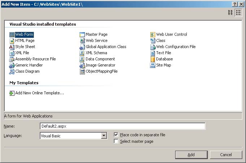The width and height of the screenshot is (246, 163).
Task: Close the Add New Item dialog
Action: point(241,4)
